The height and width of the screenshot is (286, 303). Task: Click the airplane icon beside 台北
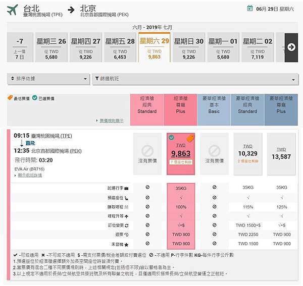[x=12, y=10]
